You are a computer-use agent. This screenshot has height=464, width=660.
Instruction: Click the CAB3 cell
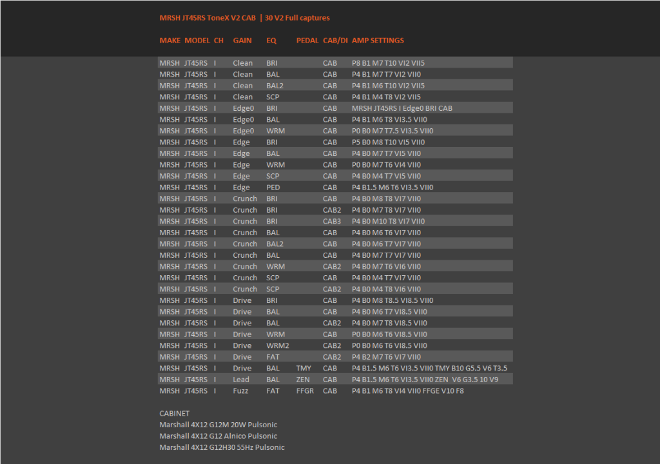tap(332, 222)
